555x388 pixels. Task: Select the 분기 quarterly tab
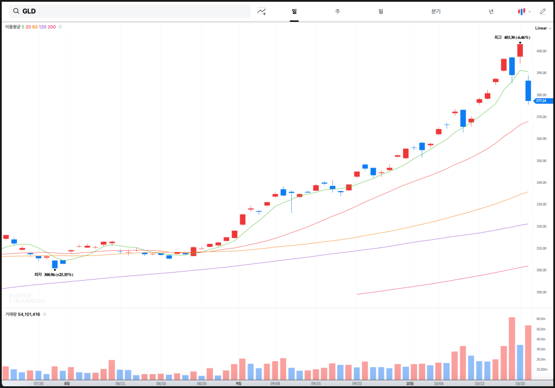[x=435, y=11]
